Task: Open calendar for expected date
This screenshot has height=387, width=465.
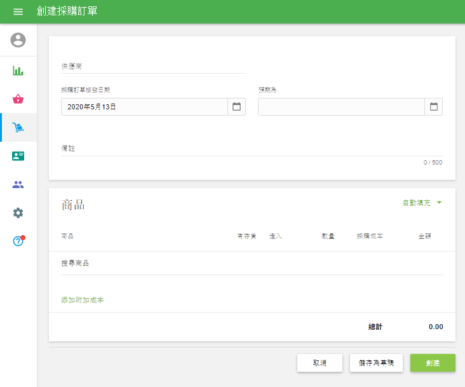Action: (434, 107)
